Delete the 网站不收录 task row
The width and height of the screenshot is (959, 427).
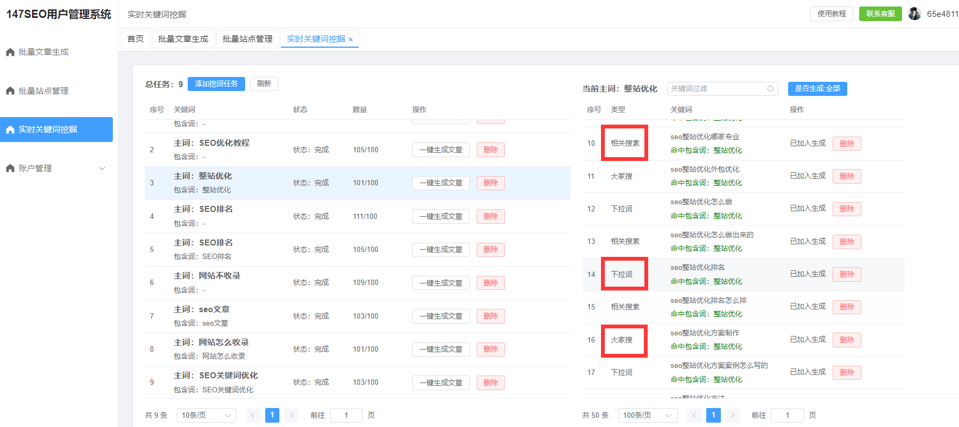pos(490,283)
